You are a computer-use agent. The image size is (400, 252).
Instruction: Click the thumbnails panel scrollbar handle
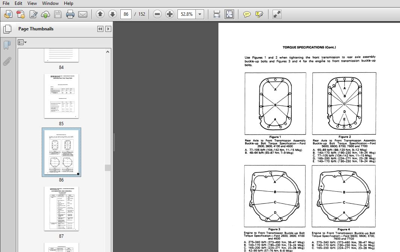[x=108, y=168]
